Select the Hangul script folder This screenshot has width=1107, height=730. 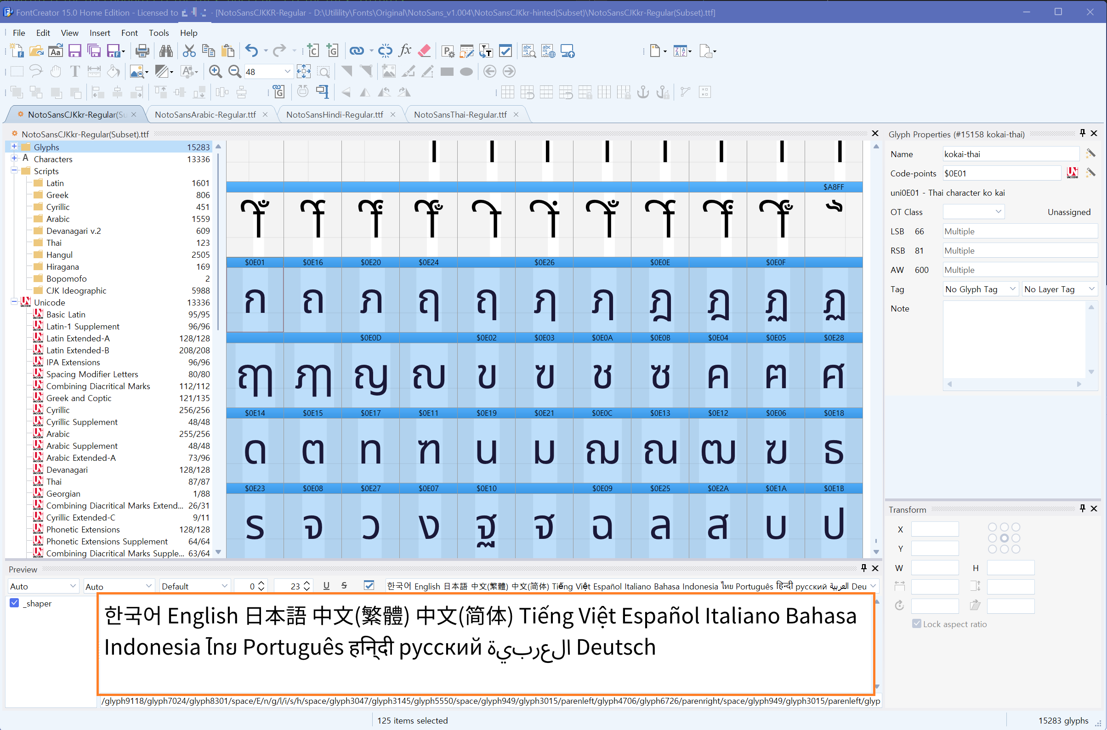tap(59, 255)
